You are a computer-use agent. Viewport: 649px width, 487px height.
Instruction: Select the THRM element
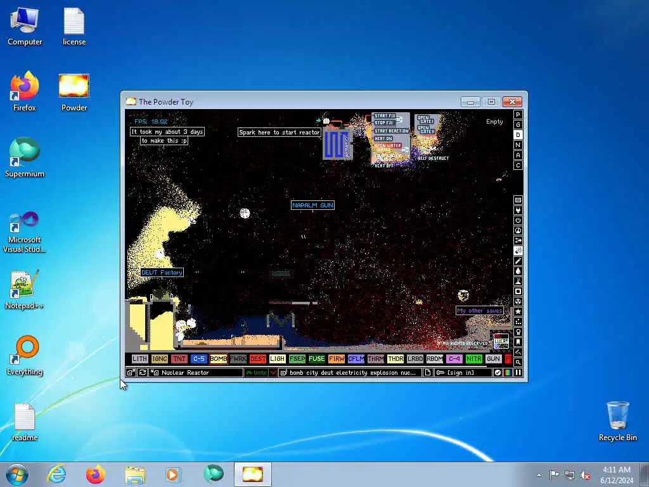pyautogui.click(x=375, y=359)
